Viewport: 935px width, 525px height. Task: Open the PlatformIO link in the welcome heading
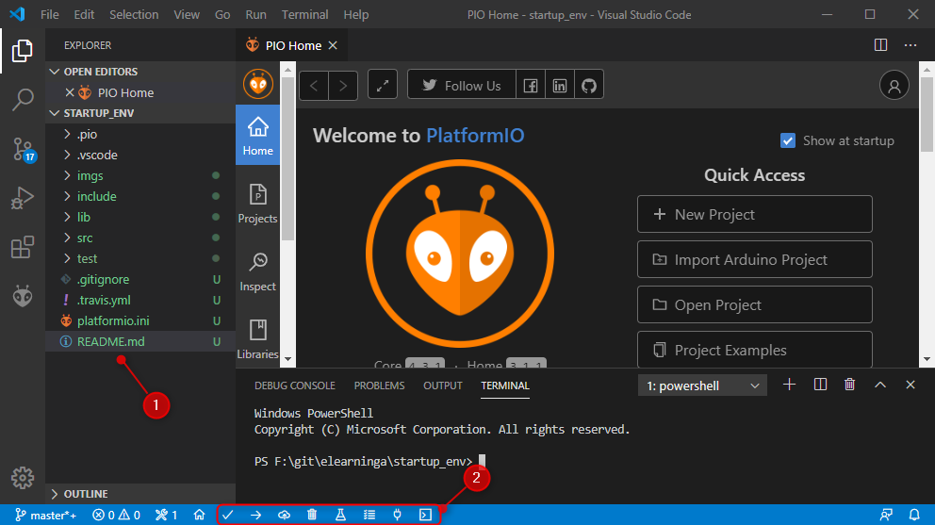475,136
